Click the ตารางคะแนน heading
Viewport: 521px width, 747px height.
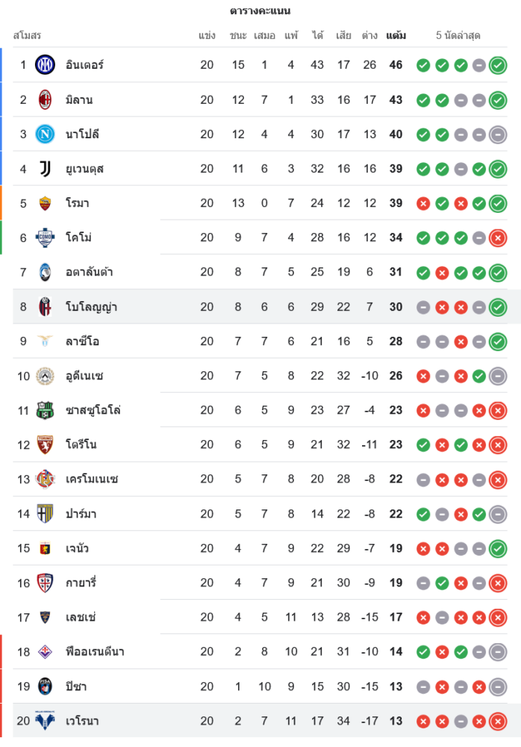(260, 11)
